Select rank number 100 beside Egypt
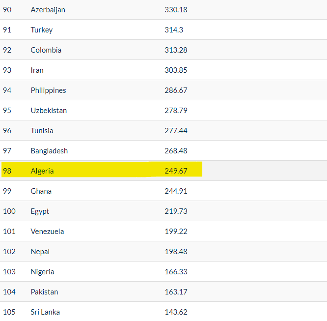 [9, 211]
